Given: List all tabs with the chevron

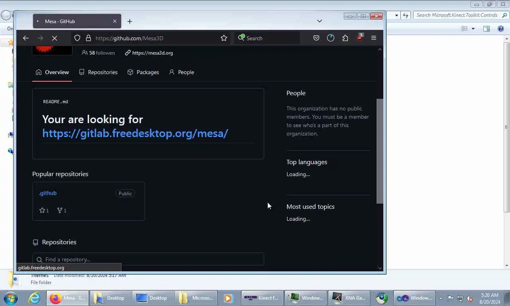Looking at the screenshot, I should point(320,21).
